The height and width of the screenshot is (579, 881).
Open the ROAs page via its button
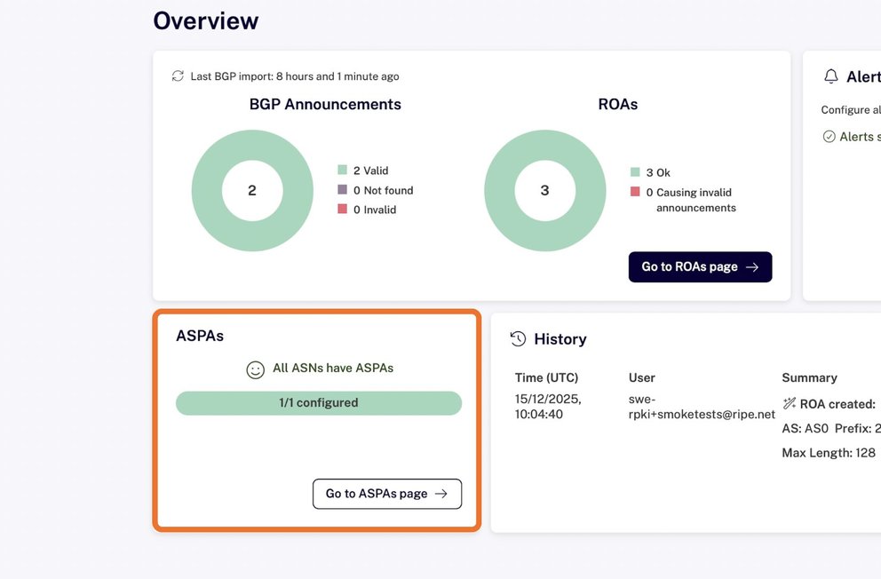tap(700, 267)
